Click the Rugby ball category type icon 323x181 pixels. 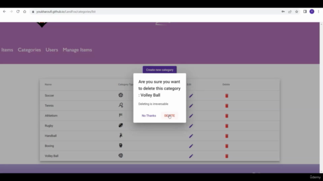[x=121, y=125]
